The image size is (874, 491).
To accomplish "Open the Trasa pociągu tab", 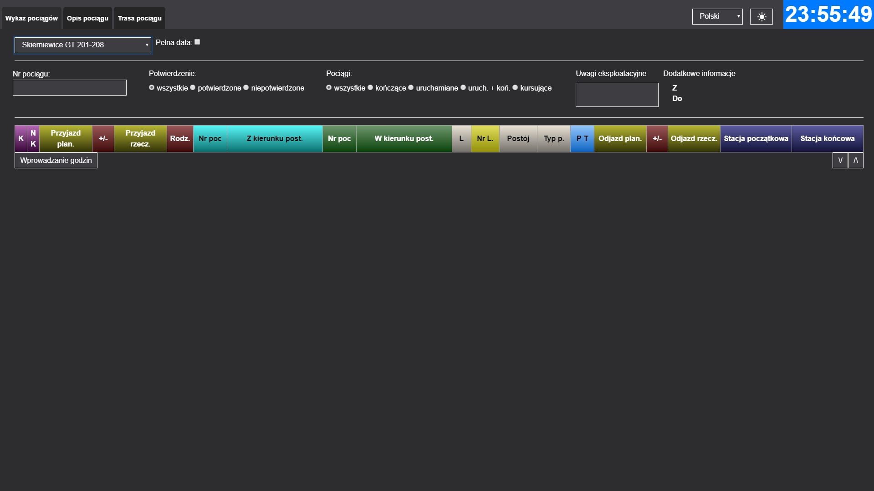I will (x=139, y=18).
